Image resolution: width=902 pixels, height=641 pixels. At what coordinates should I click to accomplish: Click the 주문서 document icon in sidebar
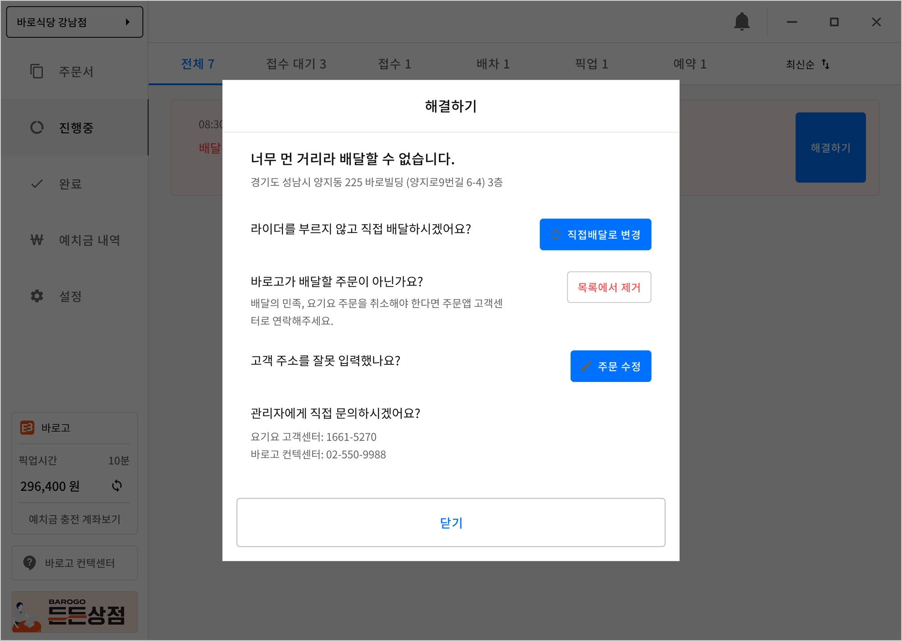37,71
